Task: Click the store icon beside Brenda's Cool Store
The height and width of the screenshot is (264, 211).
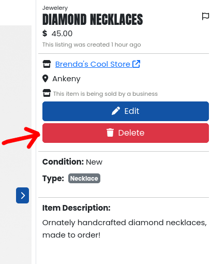Action: [47, 64]
